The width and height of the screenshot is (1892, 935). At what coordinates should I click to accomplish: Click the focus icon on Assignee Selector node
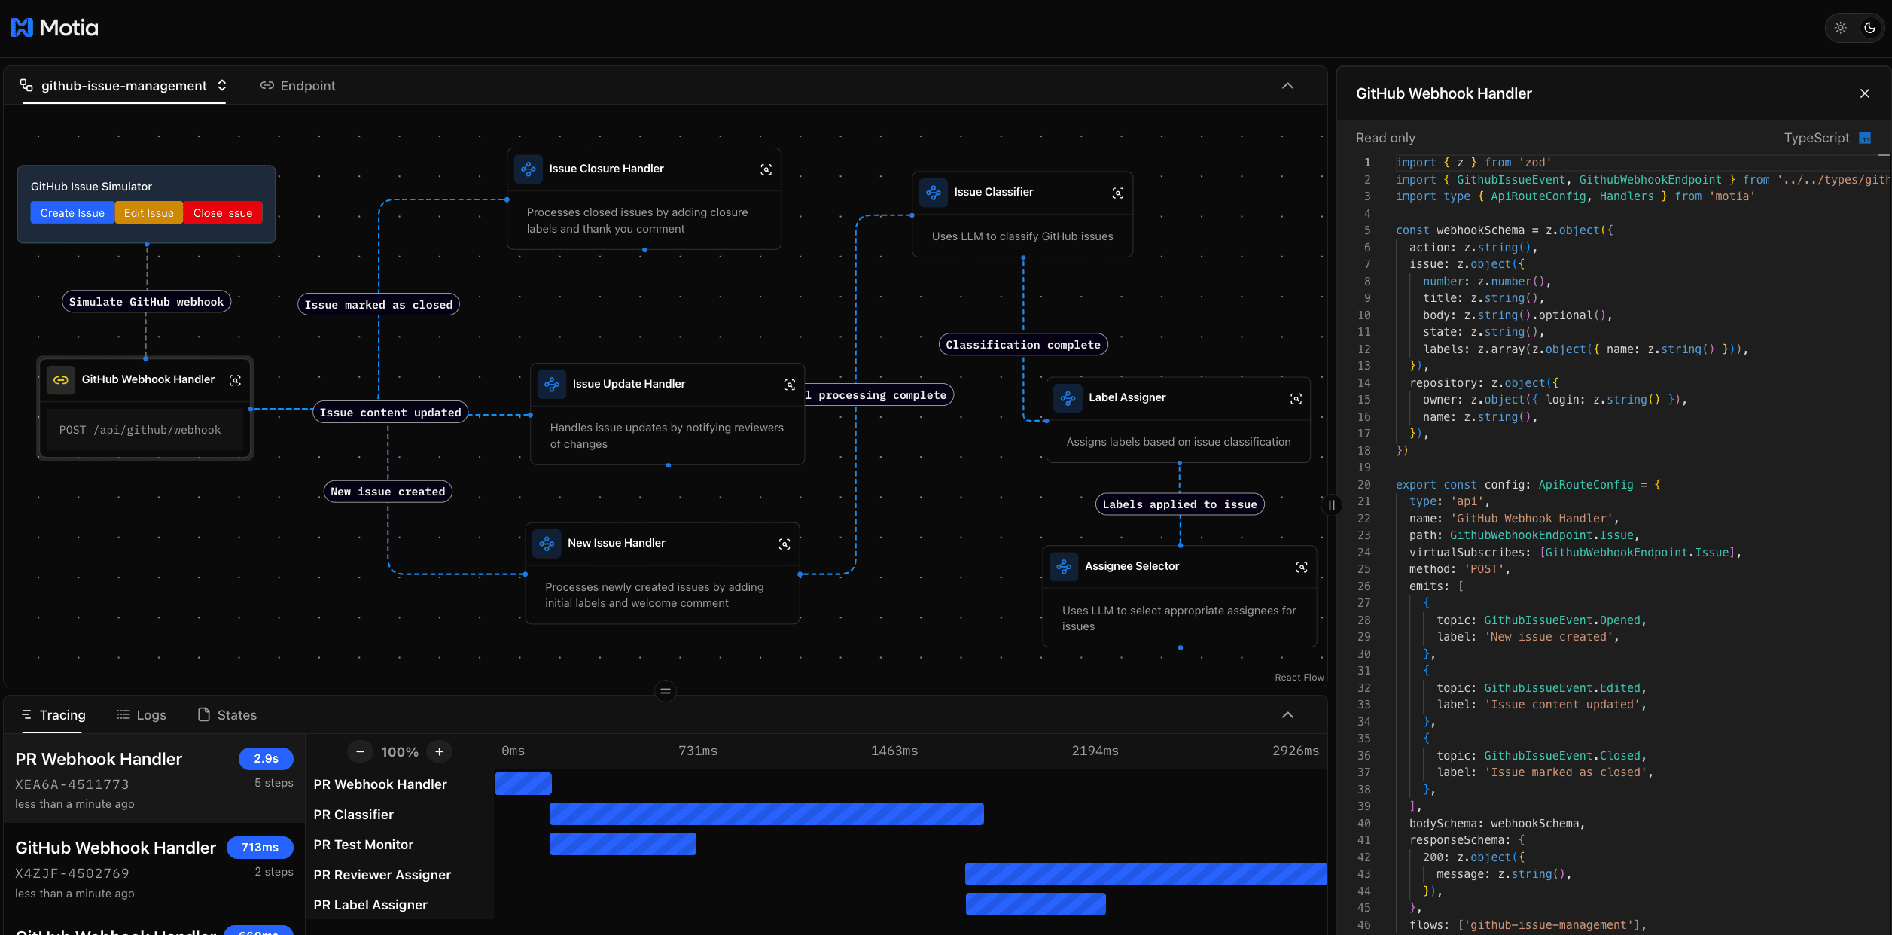tap(1302, 568)
